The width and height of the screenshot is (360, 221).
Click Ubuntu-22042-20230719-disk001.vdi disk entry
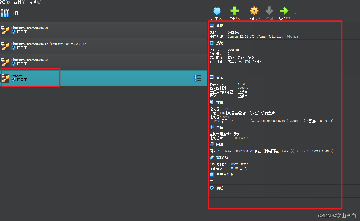(x=291, y=121)
